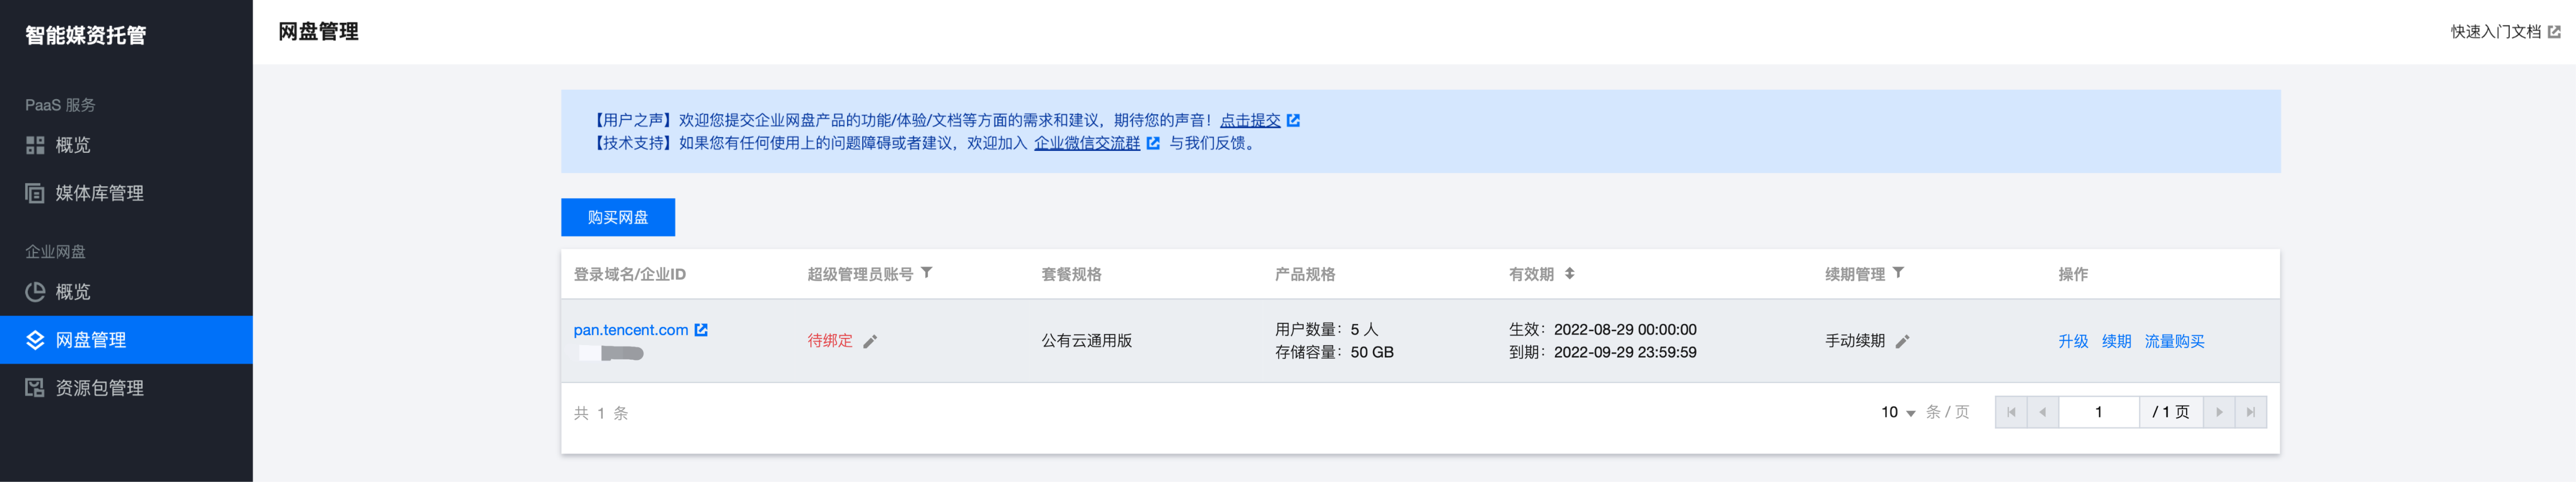
Task: Open 媒体库管理 in the sidebar
Action: coord(126,193)
